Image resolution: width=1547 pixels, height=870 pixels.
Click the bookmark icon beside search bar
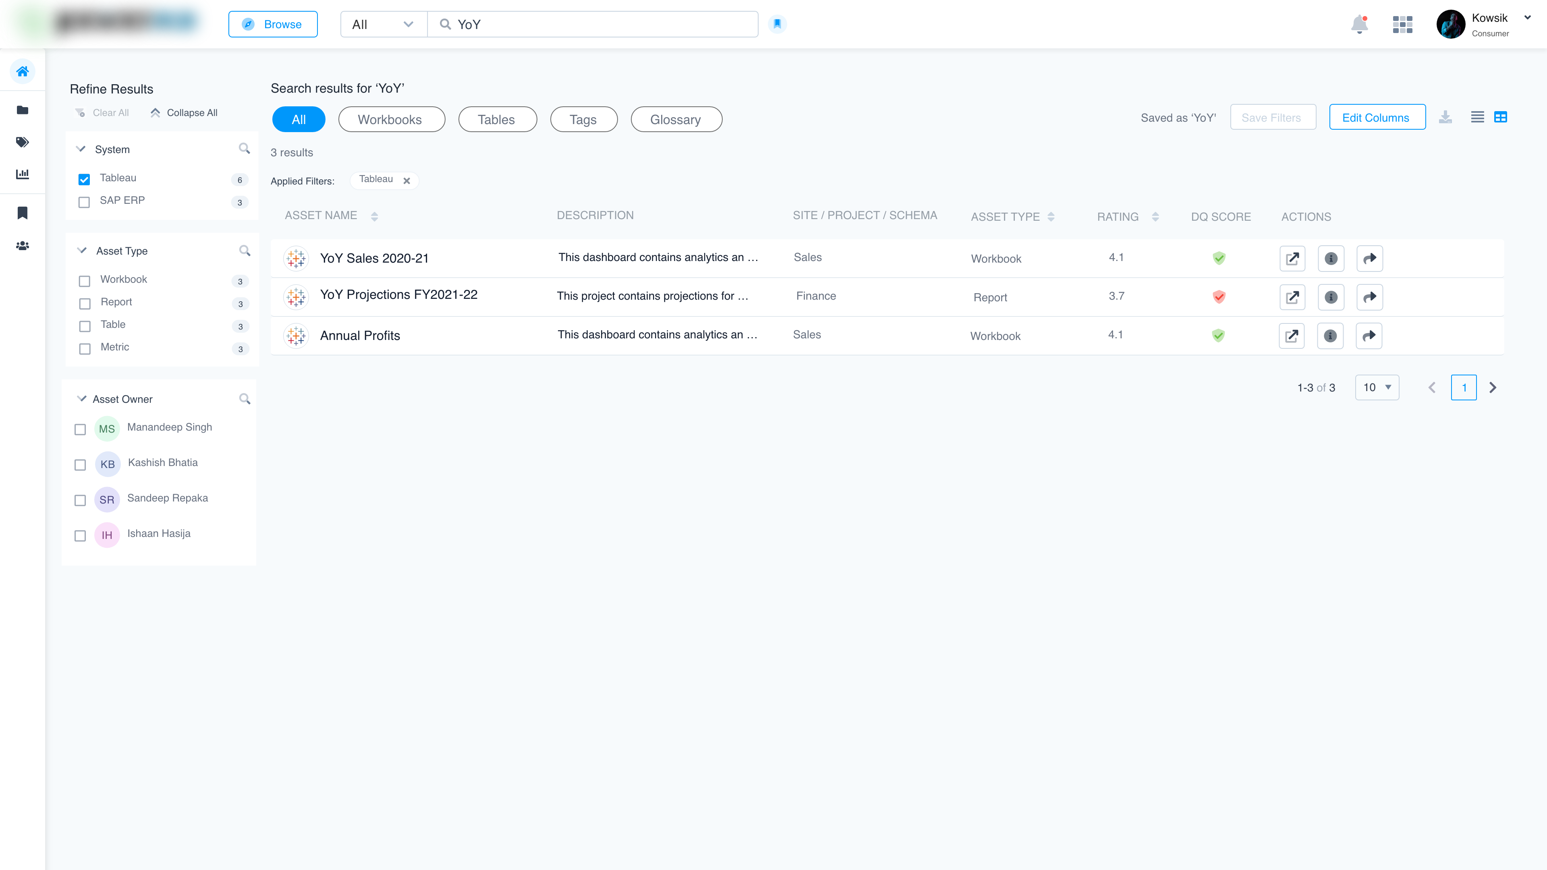click(777, 24)
